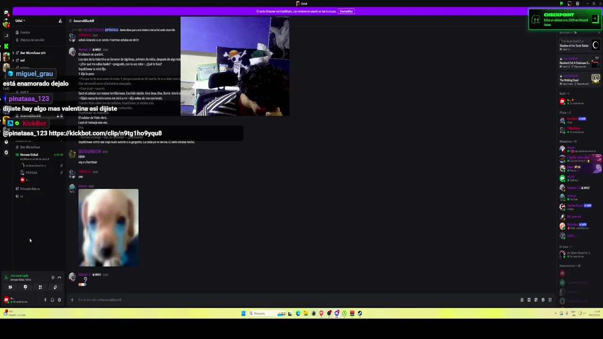Click the Voz conectada status text
The image size is (603, 339).
19,276
